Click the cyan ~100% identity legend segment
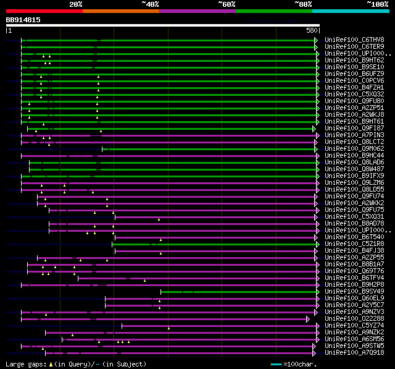The image size is (395, 369). [x=351, y=11]
